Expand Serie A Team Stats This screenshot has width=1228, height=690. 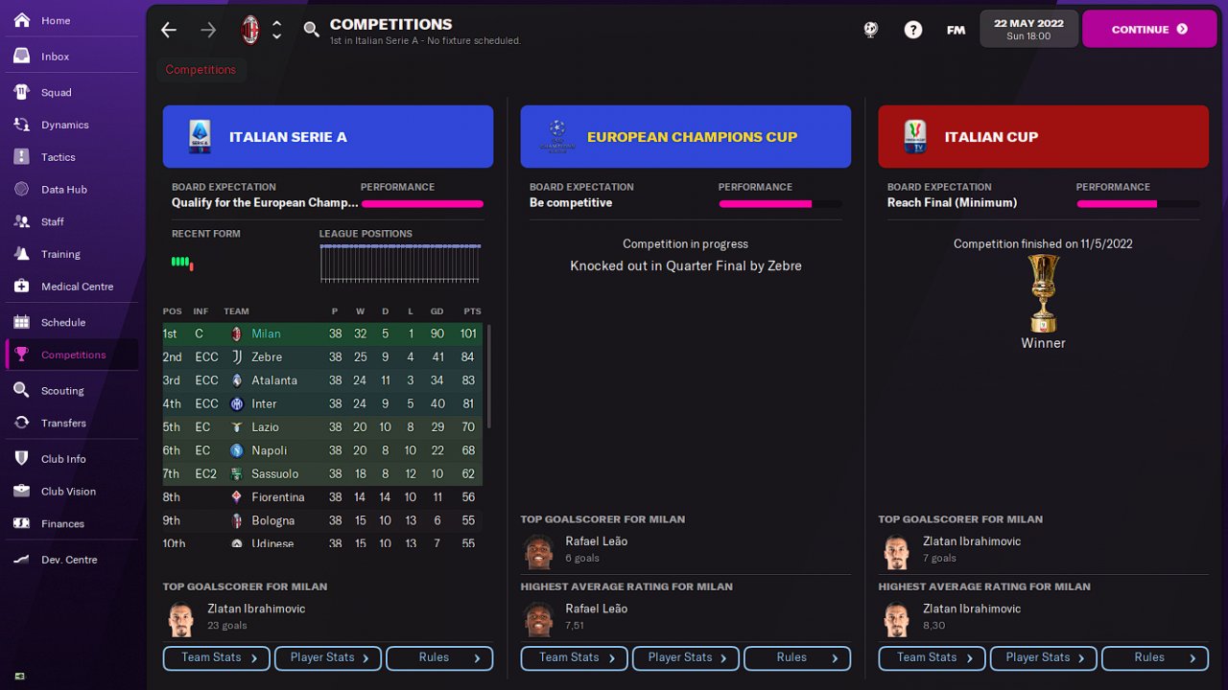(x=217, y=658)
